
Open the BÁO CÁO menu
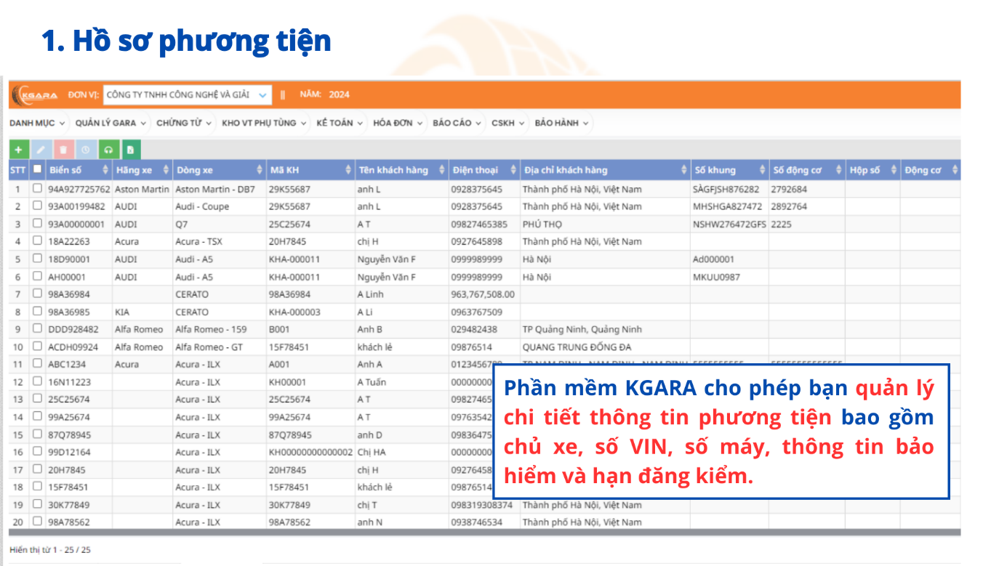(x=457, y=123)
